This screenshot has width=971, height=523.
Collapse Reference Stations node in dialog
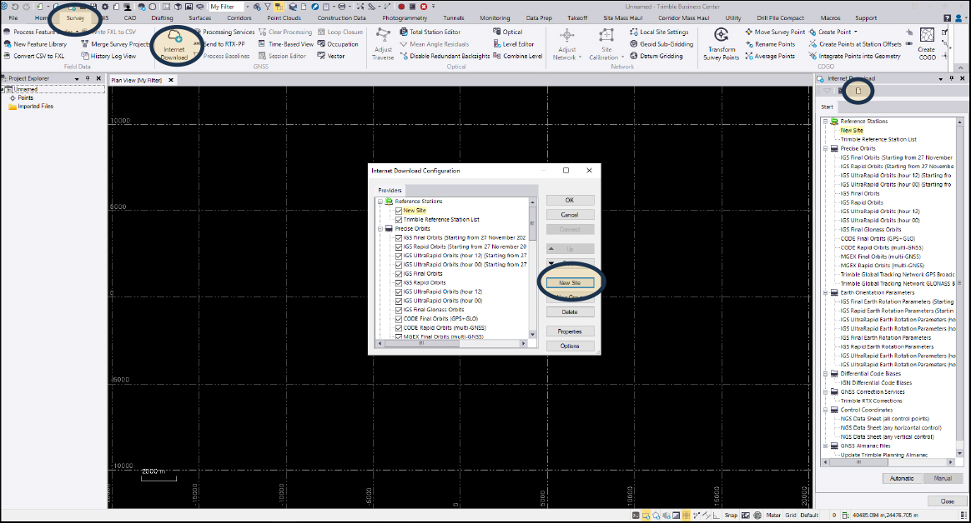(380, 202)
